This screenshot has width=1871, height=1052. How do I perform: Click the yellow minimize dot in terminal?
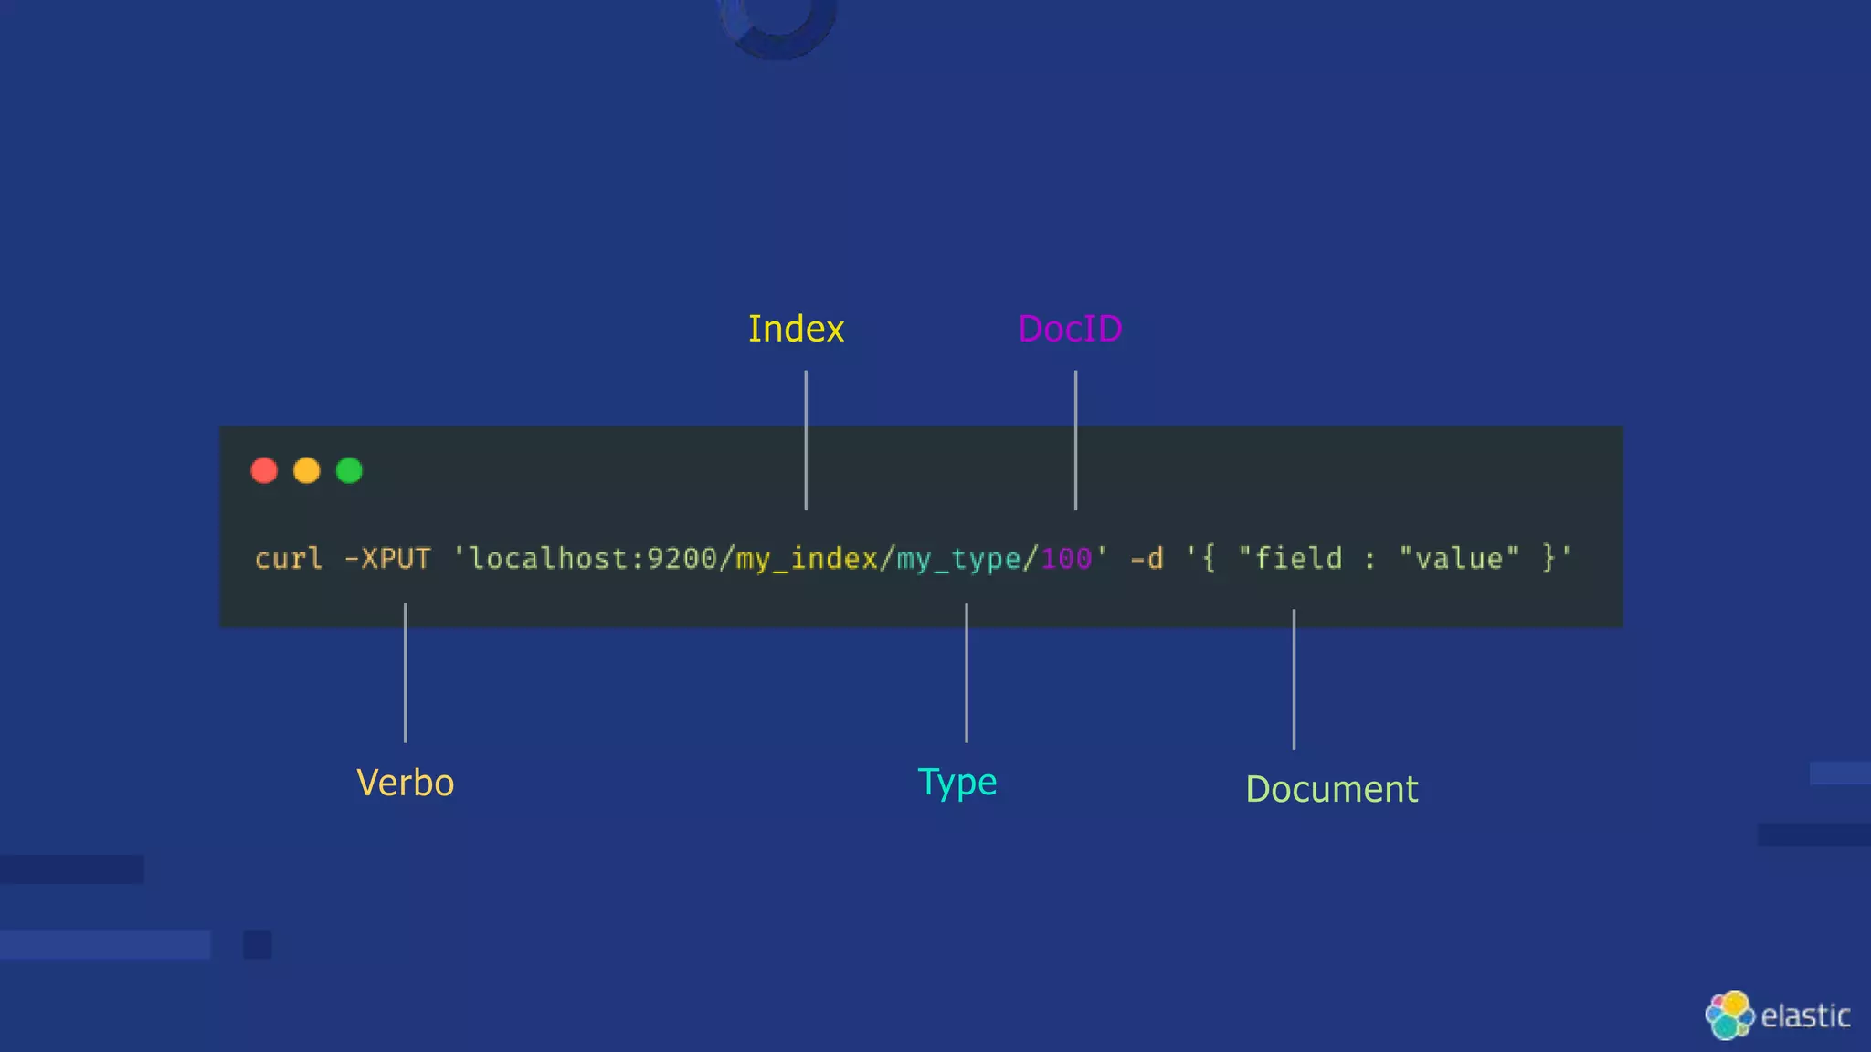(307, 470)
